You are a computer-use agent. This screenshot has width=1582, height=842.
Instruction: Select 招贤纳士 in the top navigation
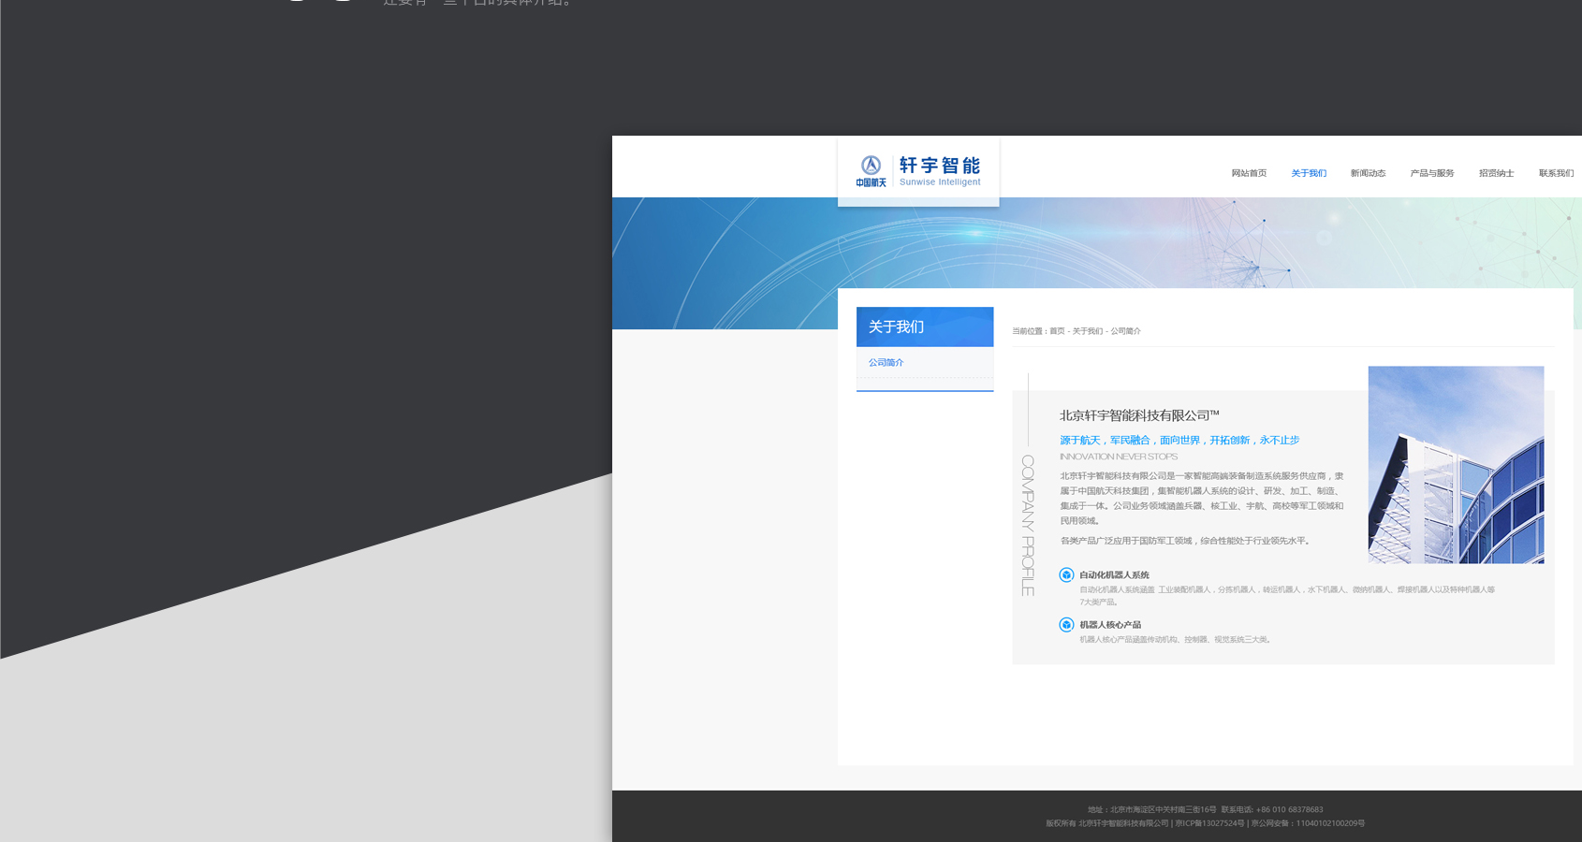pyautogui.click(x=1496, y=173)
